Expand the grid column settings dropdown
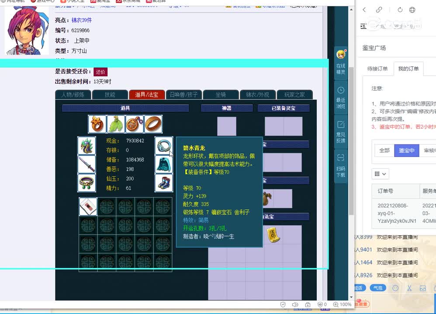Viewport: 436px width, 314px height. click(x=380, y=174)
